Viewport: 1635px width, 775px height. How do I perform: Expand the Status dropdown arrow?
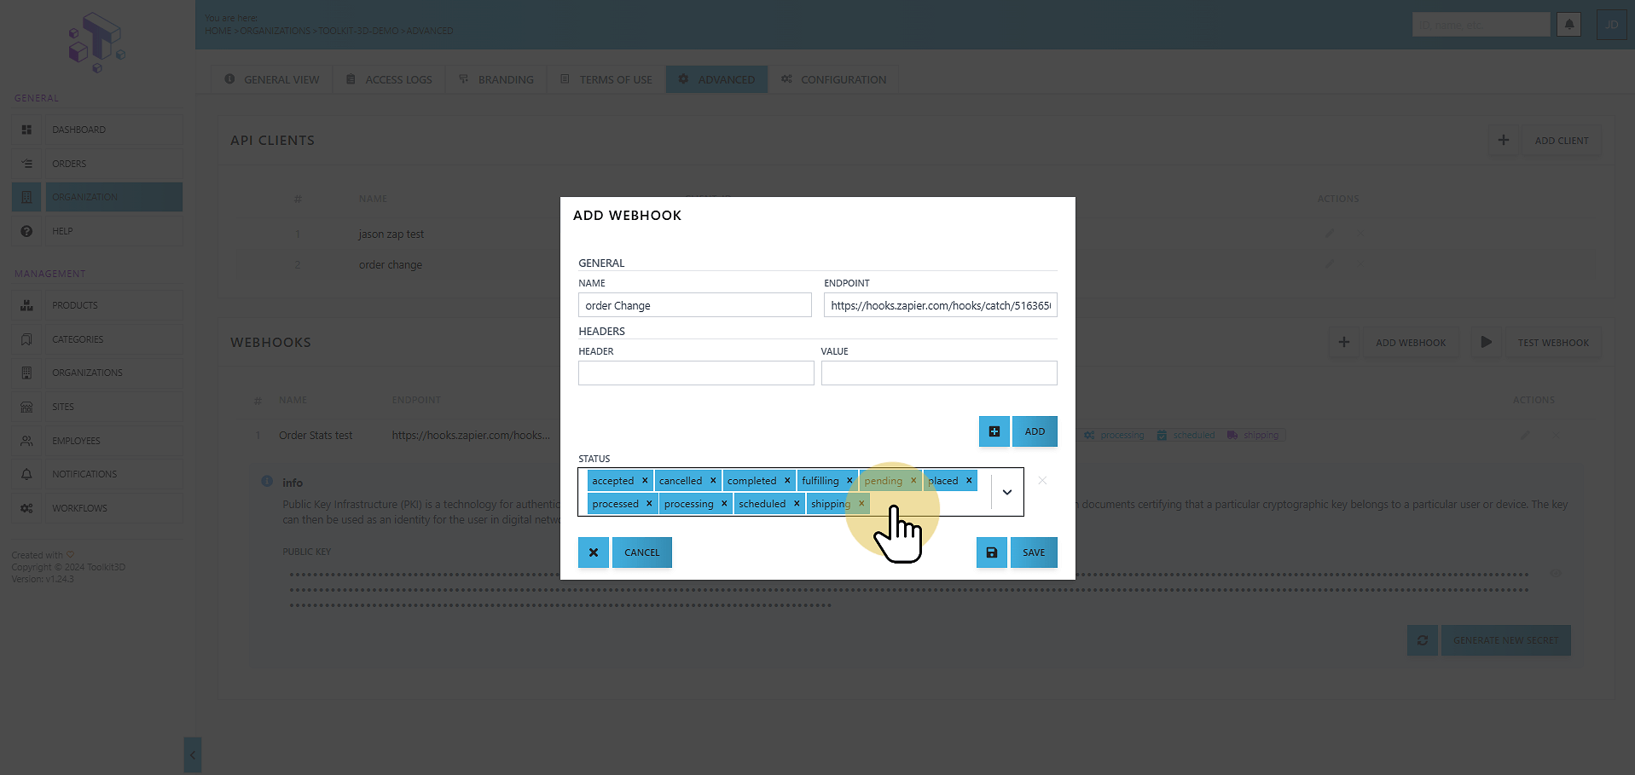pos(1007,492)
